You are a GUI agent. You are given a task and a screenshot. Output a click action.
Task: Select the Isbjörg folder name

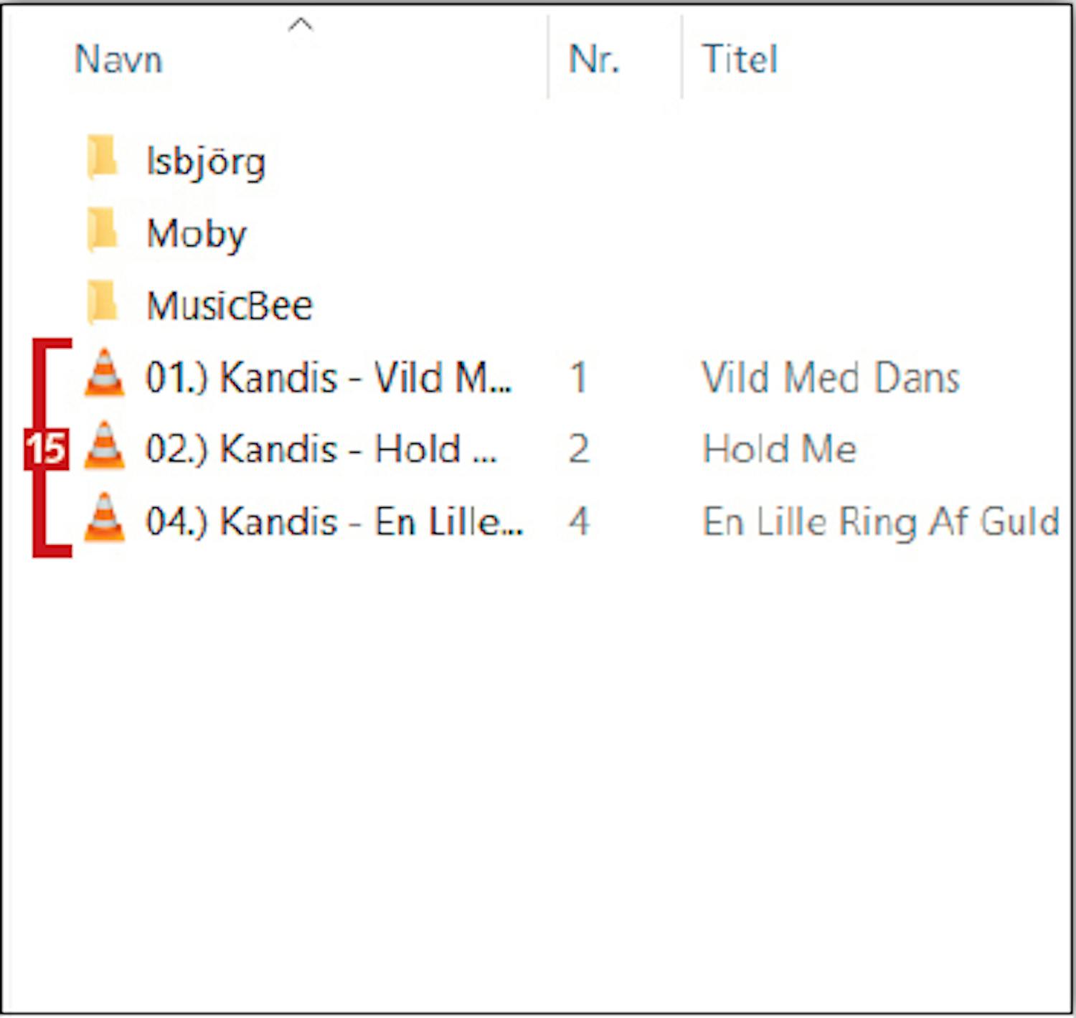(x=206, y=161)
